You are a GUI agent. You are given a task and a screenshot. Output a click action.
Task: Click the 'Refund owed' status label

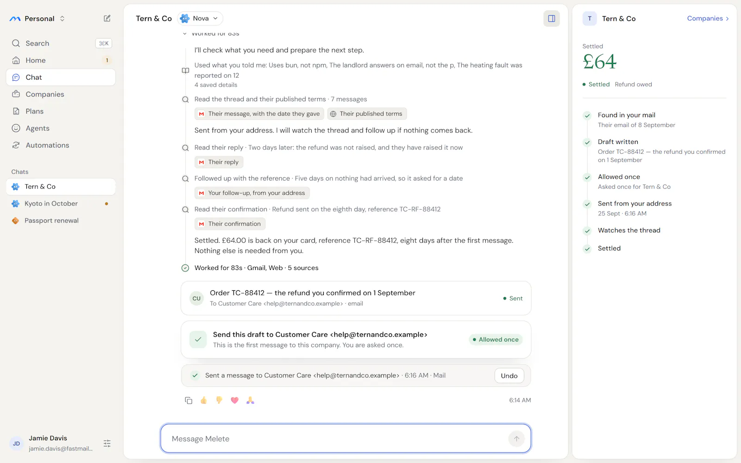coord(633,84)
